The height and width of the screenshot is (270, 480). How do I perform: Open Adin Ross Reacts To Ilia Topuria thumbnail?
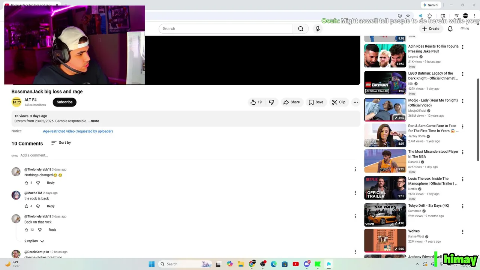[385, 55]
